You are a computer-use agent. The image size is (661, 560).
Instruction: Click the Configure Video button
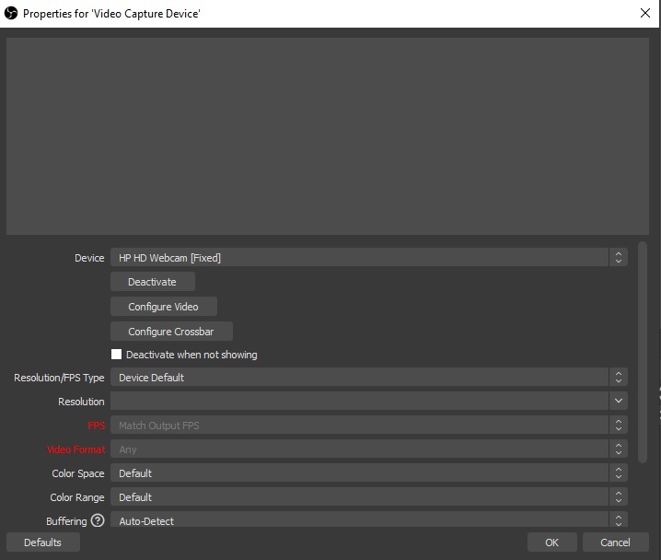click(164, 307)
